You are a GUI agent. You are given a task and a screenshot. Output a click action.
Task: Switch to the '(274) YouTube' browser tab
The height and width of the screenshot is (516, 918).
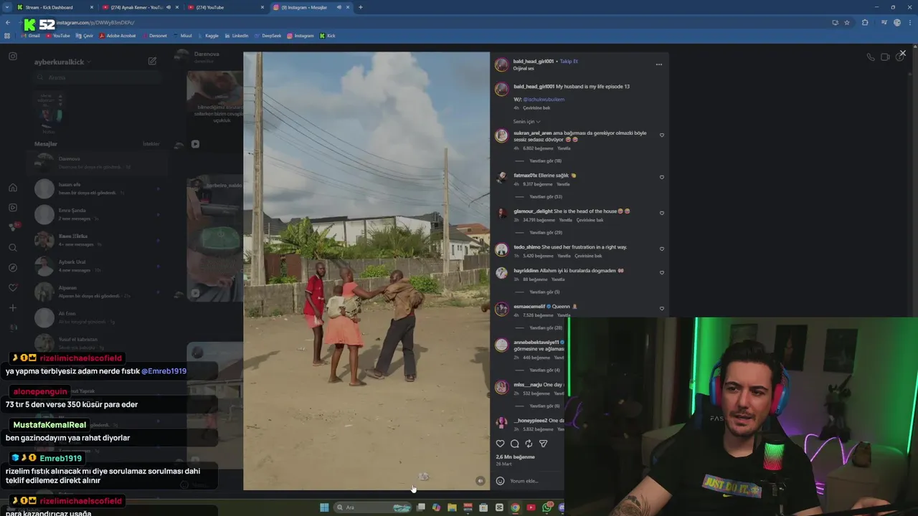[x=226, y=7]
